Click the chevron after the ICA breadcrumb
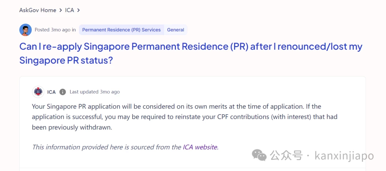The image size is (386, 171). [x=79, y=10]
